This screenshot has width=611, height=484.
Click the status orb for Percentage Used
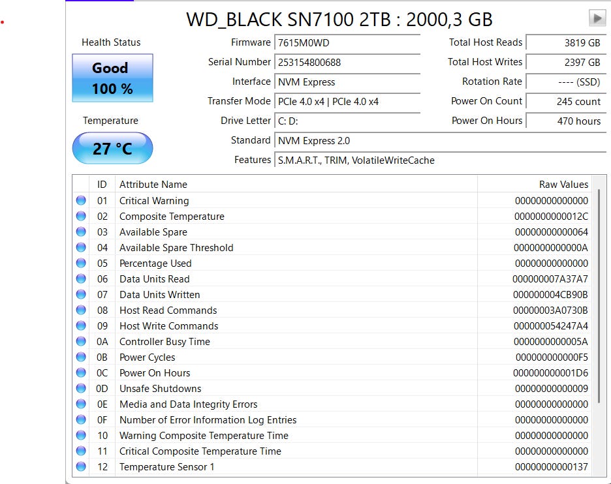[x=81, y=264]
